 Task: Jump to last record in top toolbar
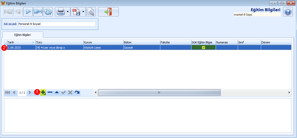pyautogui.click(x=38, y=12)
